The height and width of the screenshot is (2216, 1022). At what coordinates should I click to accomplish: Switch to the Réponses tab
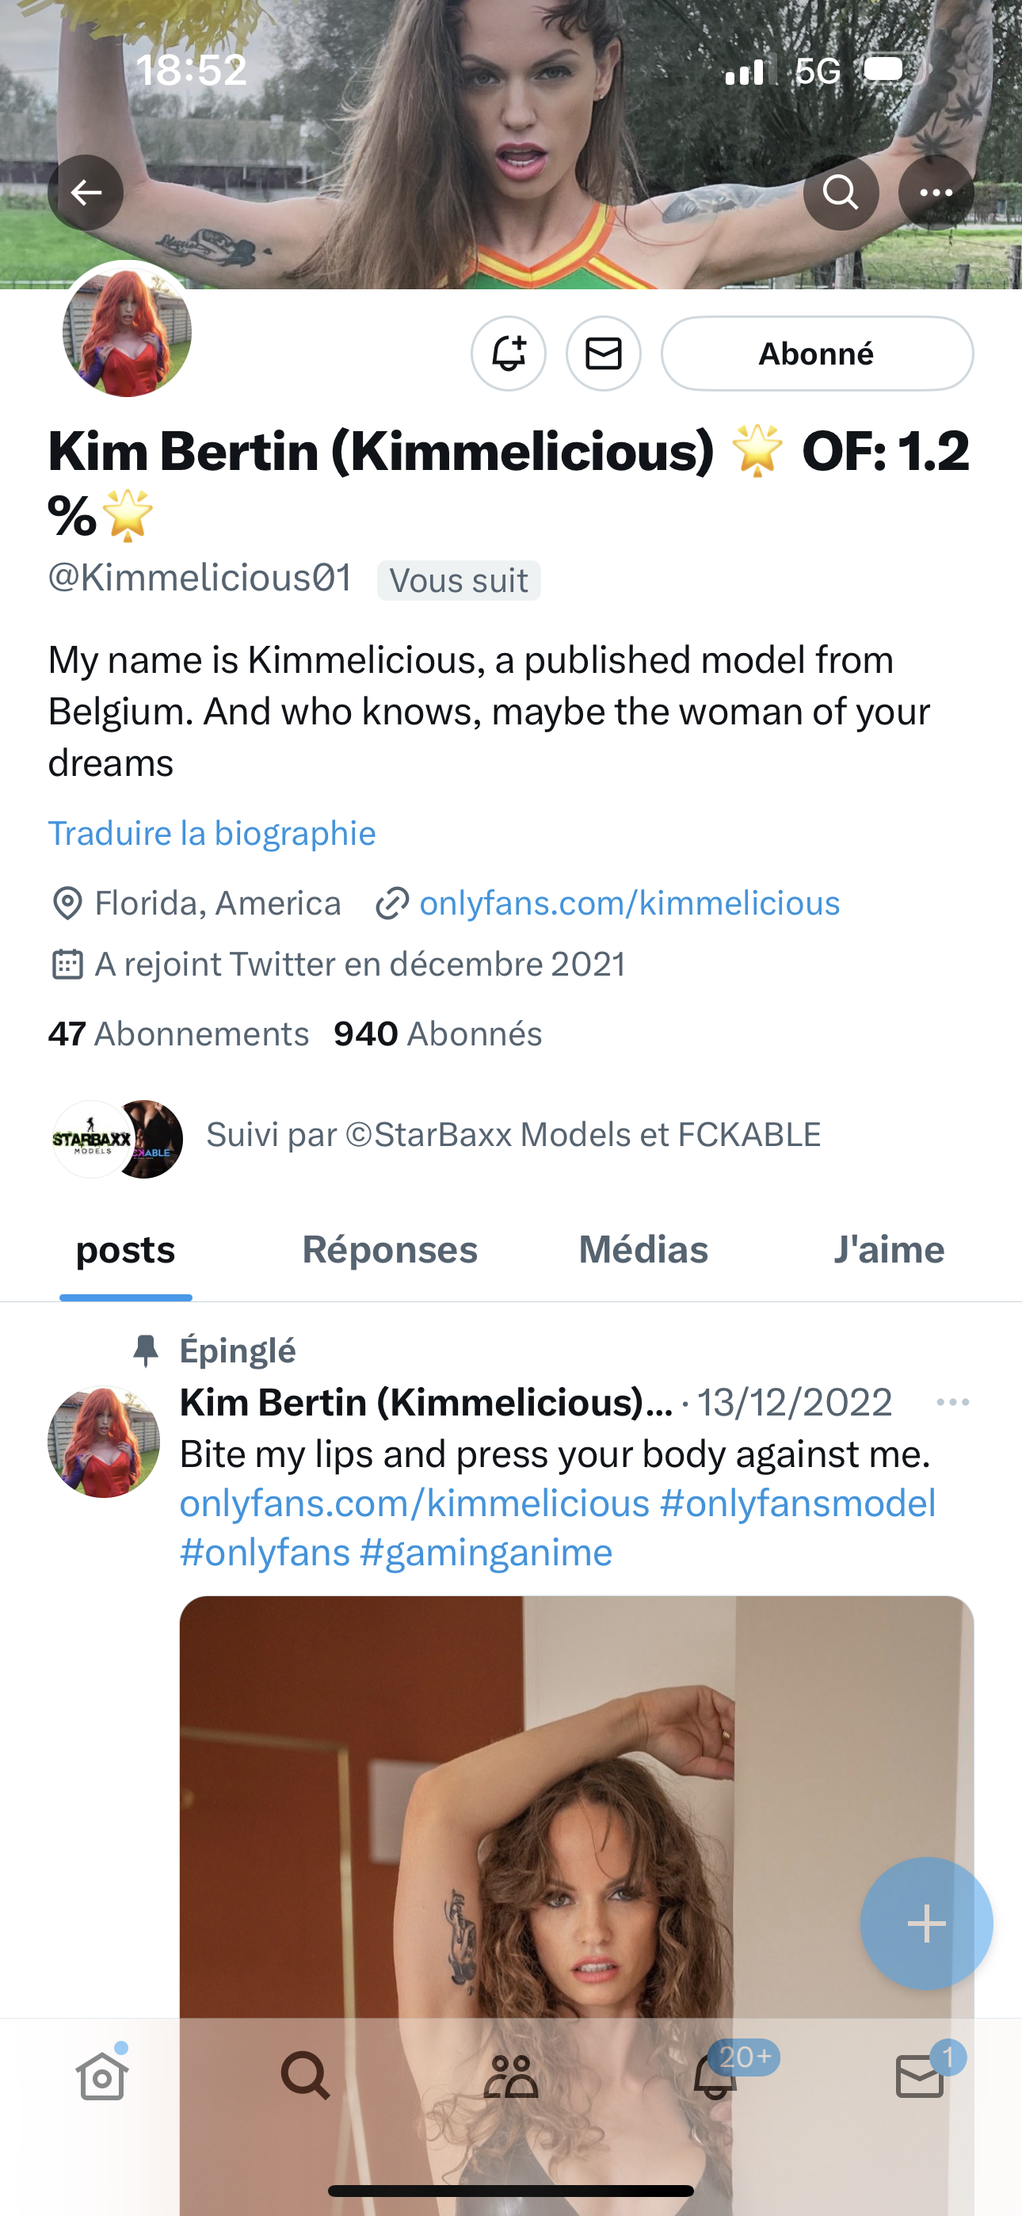[390, 1249]
